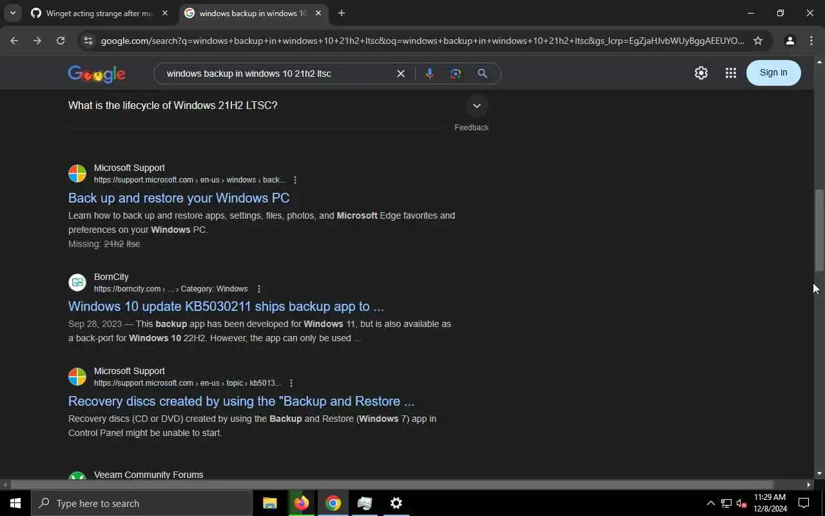
Task: Open Google quick settings gear
Action: click(701, 73)
